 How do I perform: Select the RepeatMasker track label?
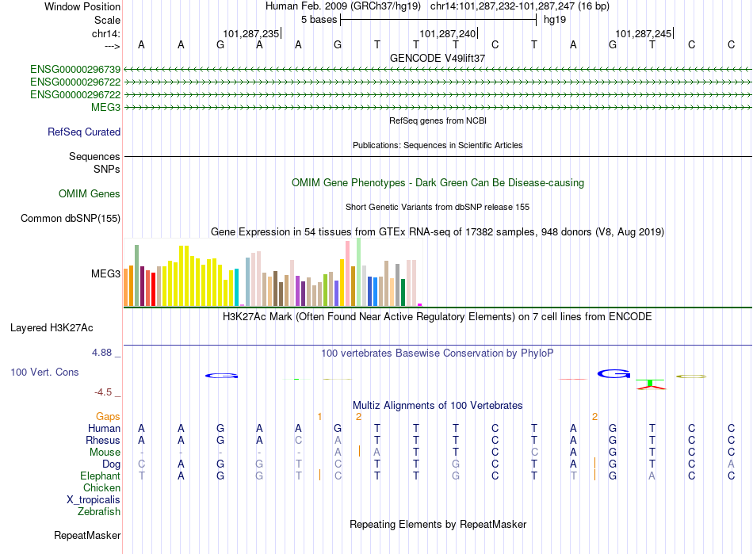pos(87,535)
